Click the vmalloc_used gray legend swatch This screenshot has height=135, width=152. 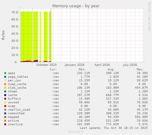5,110
